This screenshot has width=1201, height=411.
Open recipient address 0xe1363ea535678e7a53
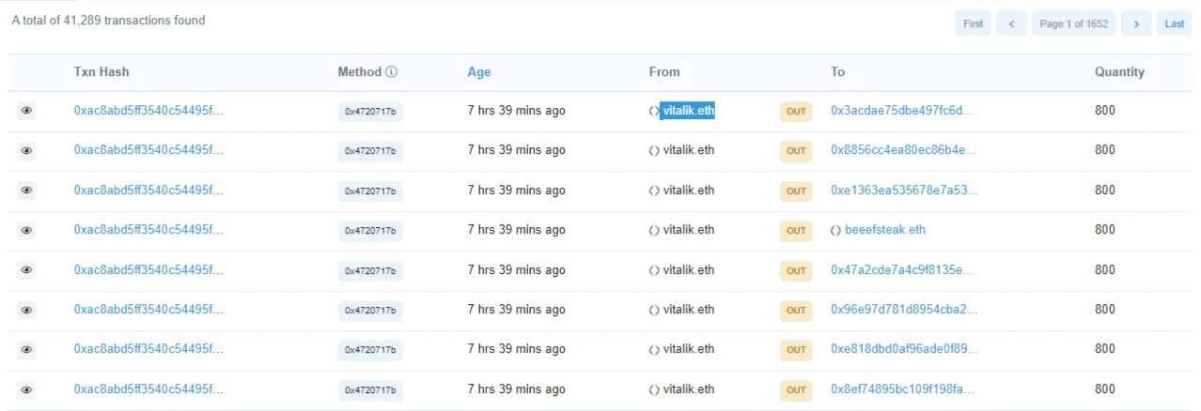904,190
